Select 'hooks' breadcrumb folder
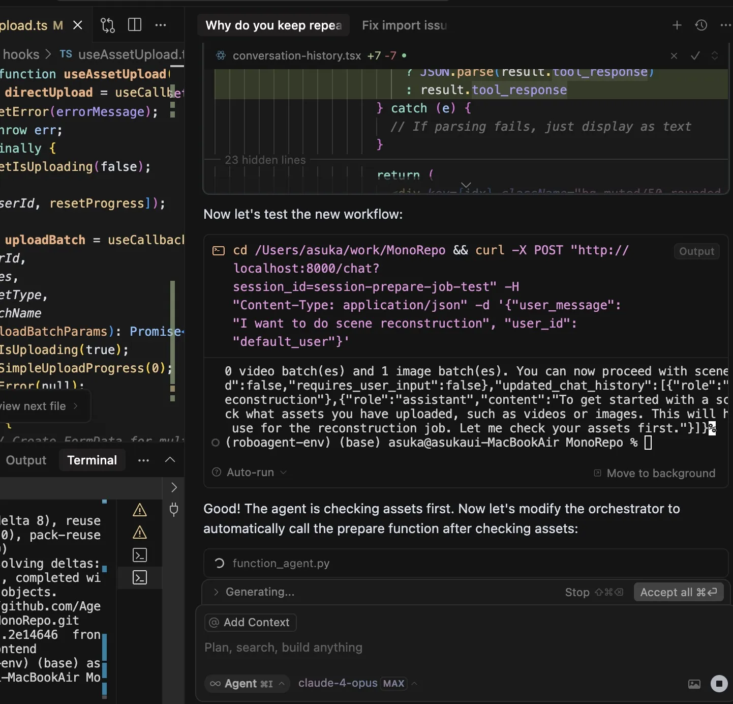733x704 pixels. coord(21,54)
